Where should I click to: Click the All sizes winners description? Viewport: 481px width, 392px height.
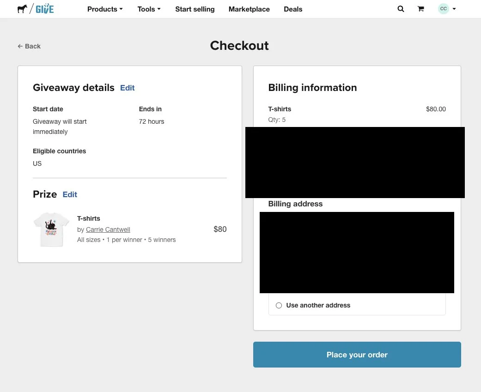[x=127, y=240]
